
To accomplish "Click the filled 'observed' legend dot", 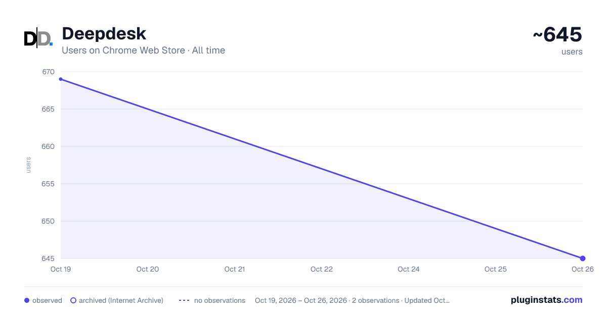I will (27, 300).
